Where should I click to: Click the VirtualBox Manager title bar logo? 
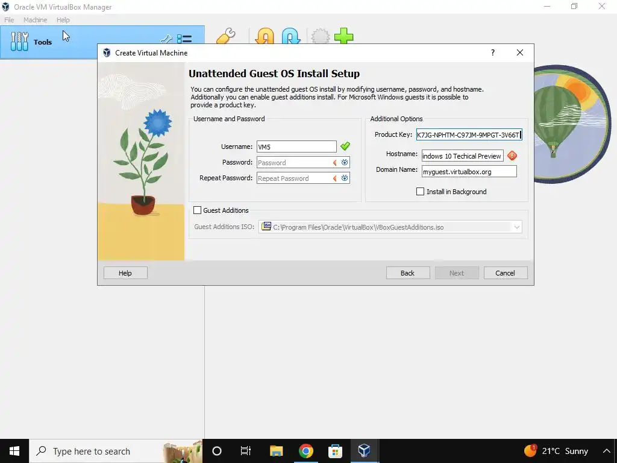coord(5,7)
